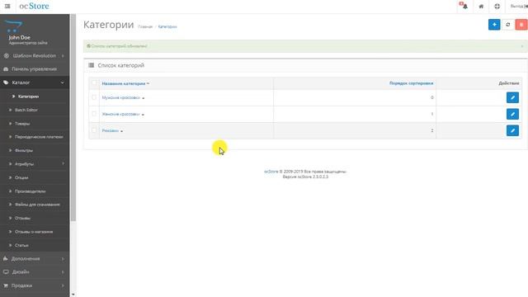The image size is (528, 297).
Task: Open the Рюкзаки category link
Action: click(110, 130)
